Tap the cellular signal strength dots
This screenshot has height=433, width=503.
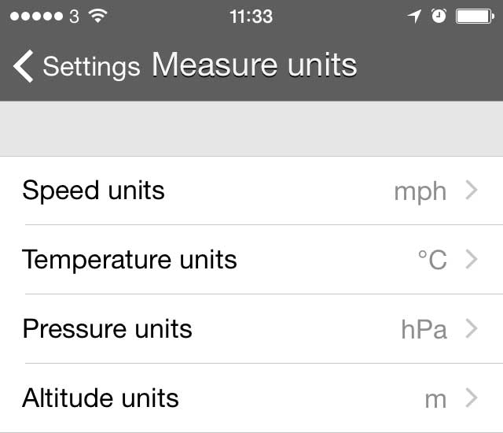[x=36, y=16]
